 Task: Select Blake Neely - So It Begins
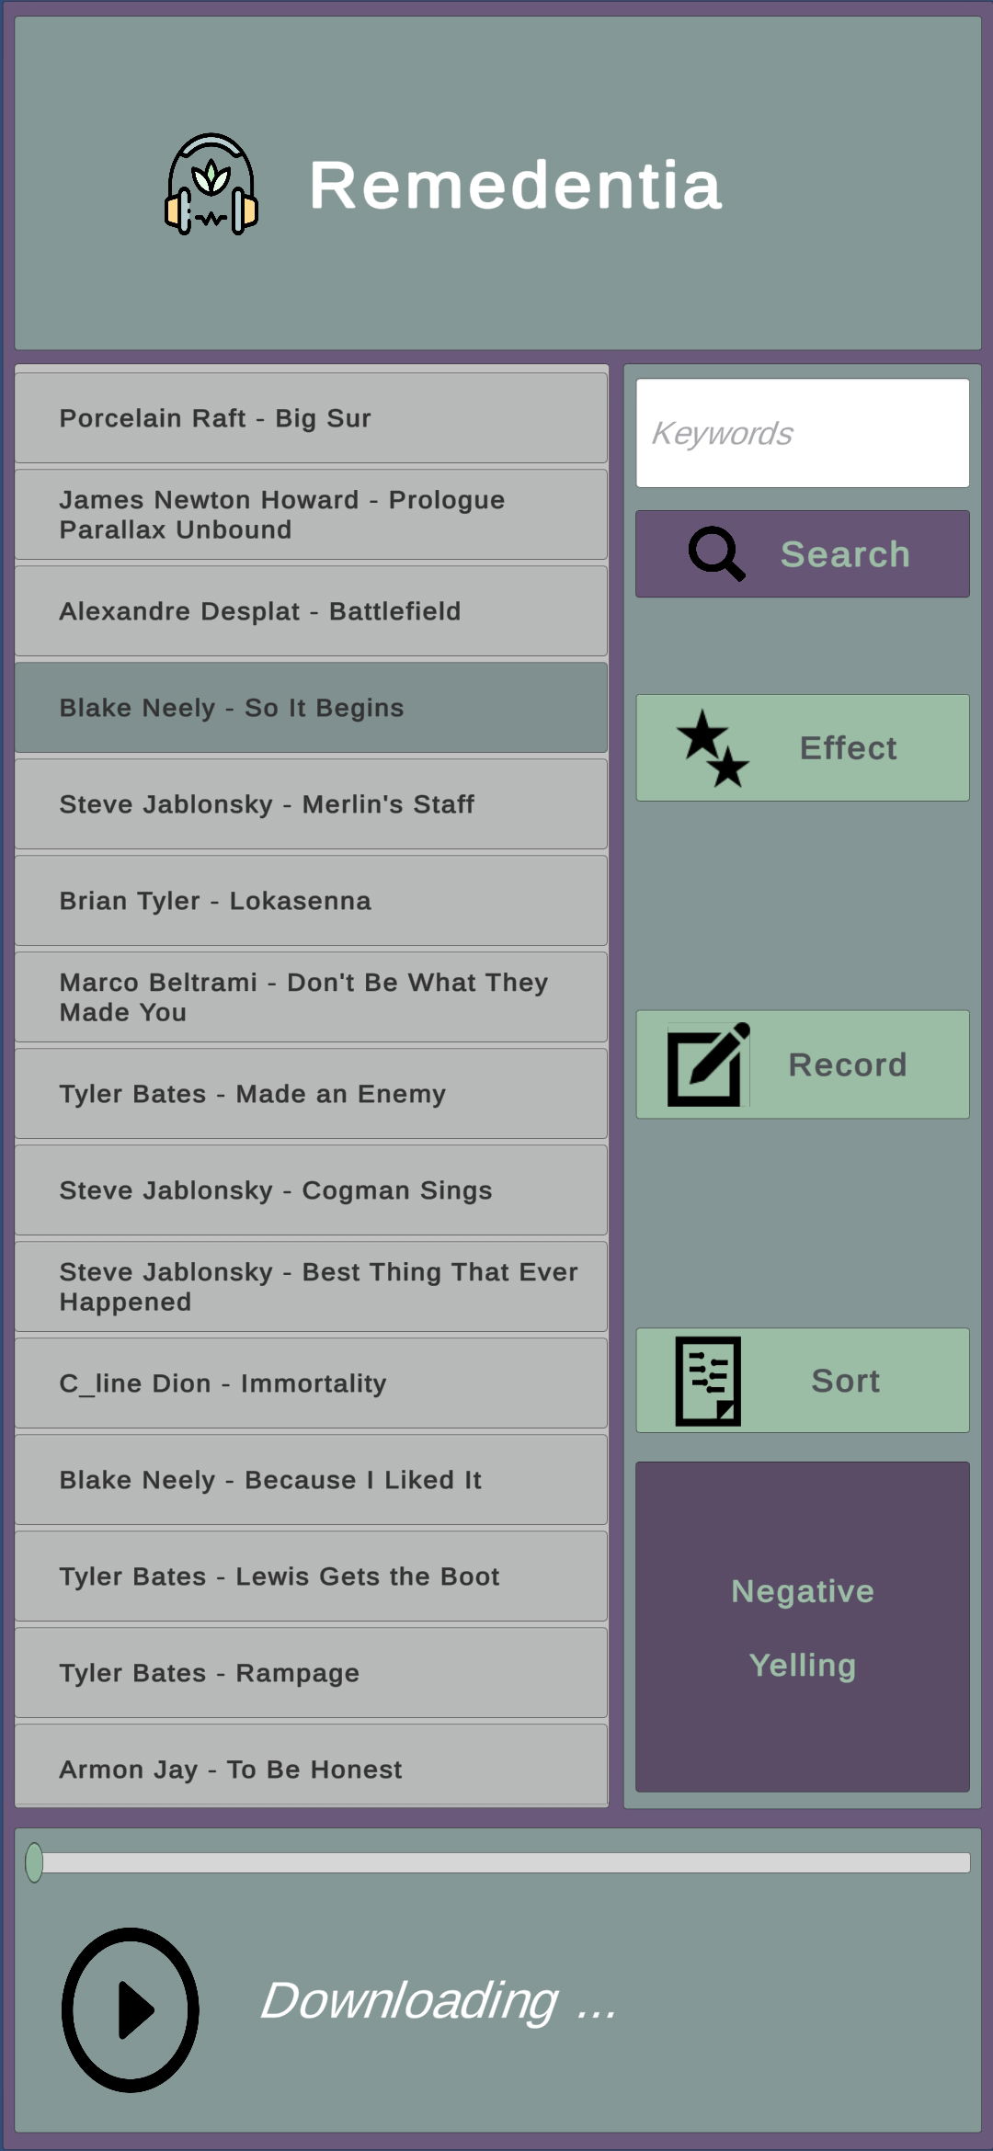[311, 708]
